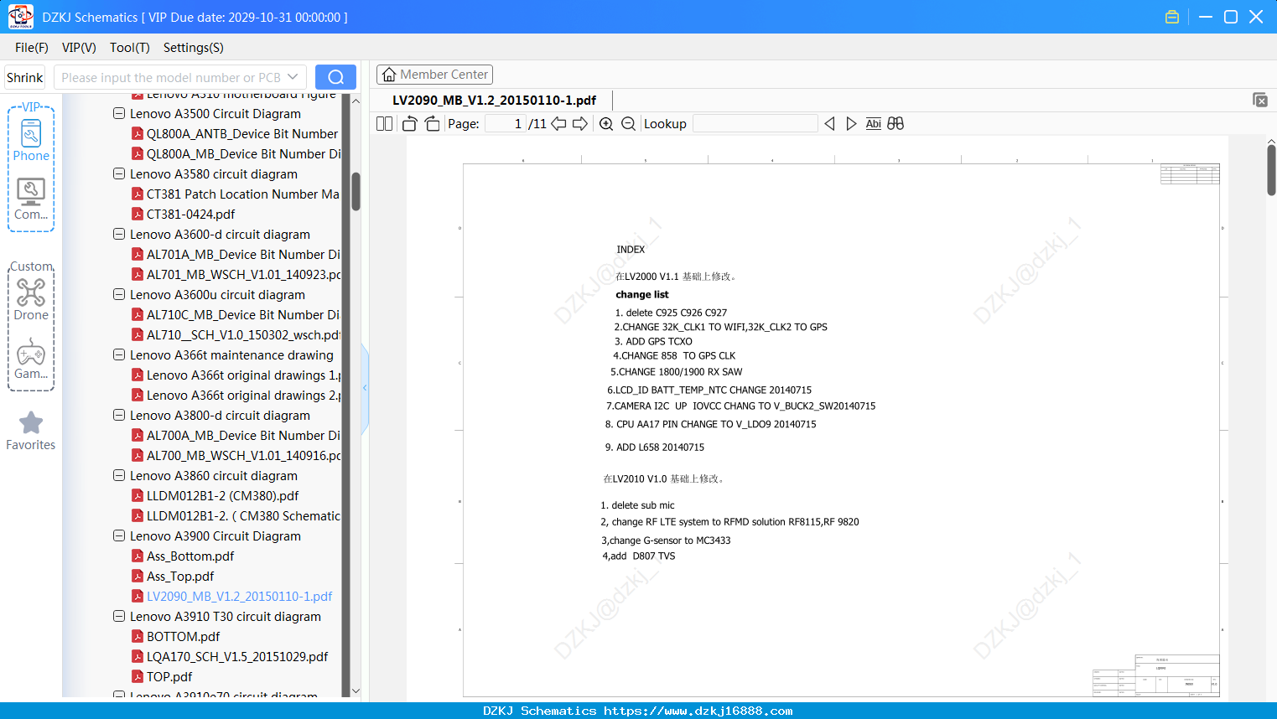Click the DZKJ app logo
Viewport: 1277px width, 719px height.
click(x=20, y=17)
